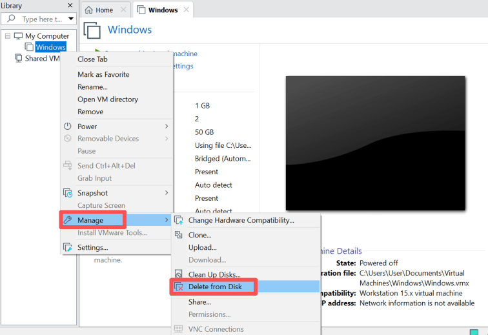The image size is (488, 335).
Task: Click the VM screen preview thumbnail
Action: point(375,143)
